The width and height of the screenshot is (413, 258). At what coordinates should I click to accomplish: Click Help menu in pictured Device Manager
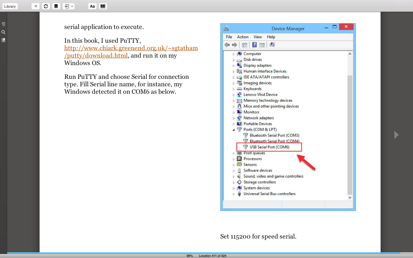[271, 37]
